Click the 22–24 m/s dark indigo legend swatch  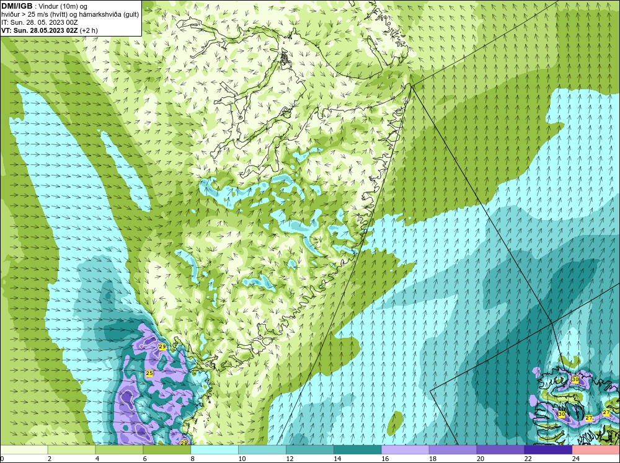coord(549,449)
